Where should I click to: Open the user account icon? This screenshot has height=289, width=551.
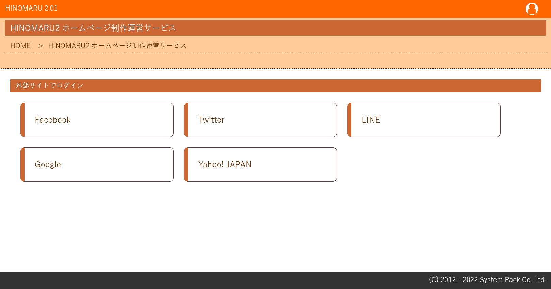532,9
